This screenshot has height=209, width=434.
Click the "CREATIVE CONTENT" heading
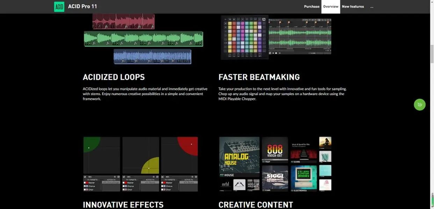click(x=256, y=205)
